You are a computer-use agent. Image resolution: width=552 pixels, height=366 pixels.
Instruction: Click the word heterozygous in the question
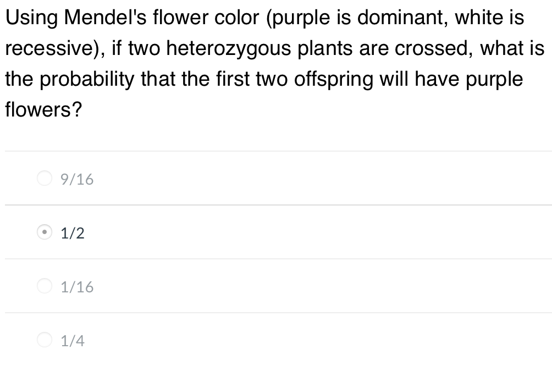point(215,48)
